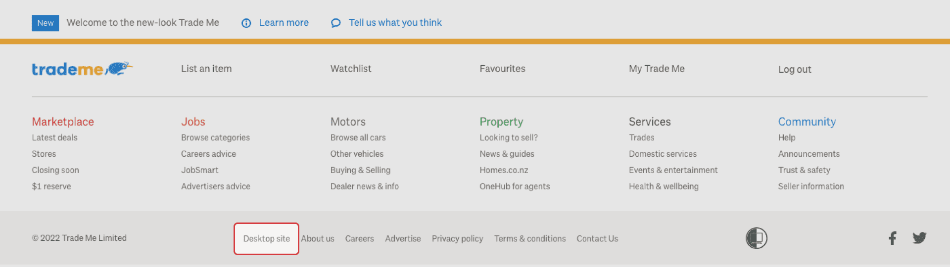Click the round shield badge icon
This screenshot has height=267, width=950.
click(756, 238)
